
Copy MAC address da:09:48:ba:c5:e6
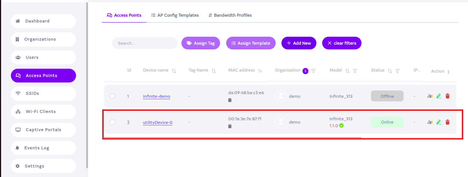click(230, 100)
